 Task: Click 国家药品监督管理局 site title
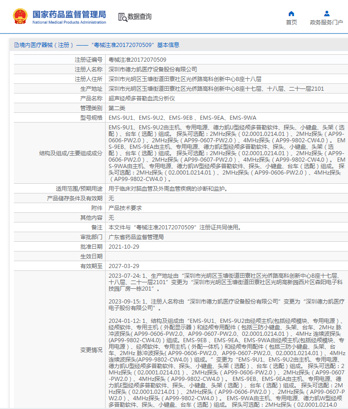tap(69, 14)
